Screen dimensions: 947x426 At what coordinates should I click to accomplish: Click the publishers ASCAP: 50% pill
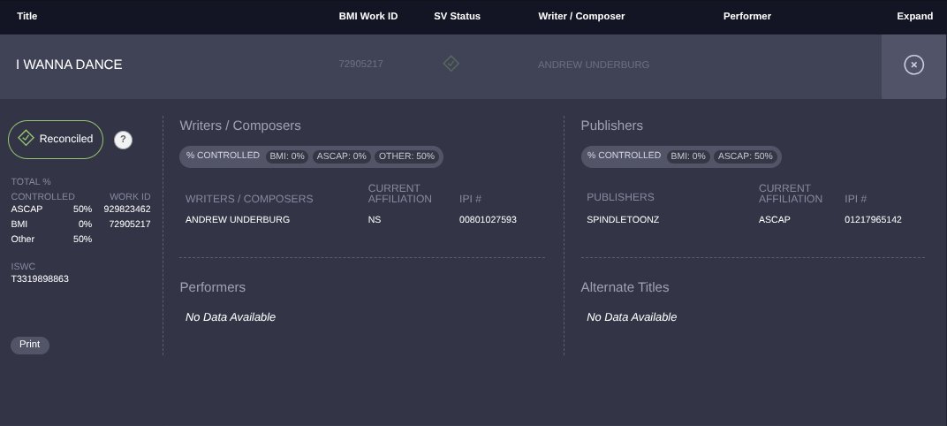pyautogui.click(x=746, y=156)
